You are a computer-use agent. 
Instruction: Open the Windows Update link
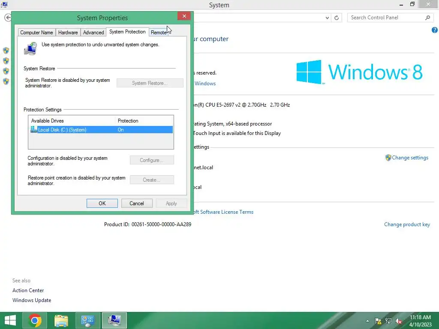coord(32,300)
